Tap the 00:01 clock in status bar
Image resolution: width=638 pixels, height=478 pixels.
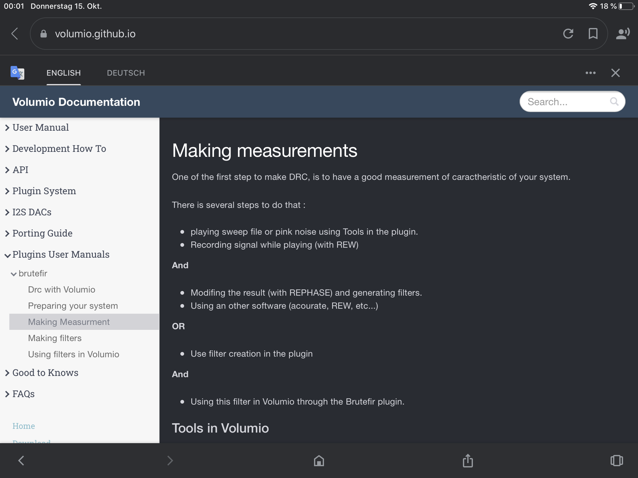coord(14,6)
